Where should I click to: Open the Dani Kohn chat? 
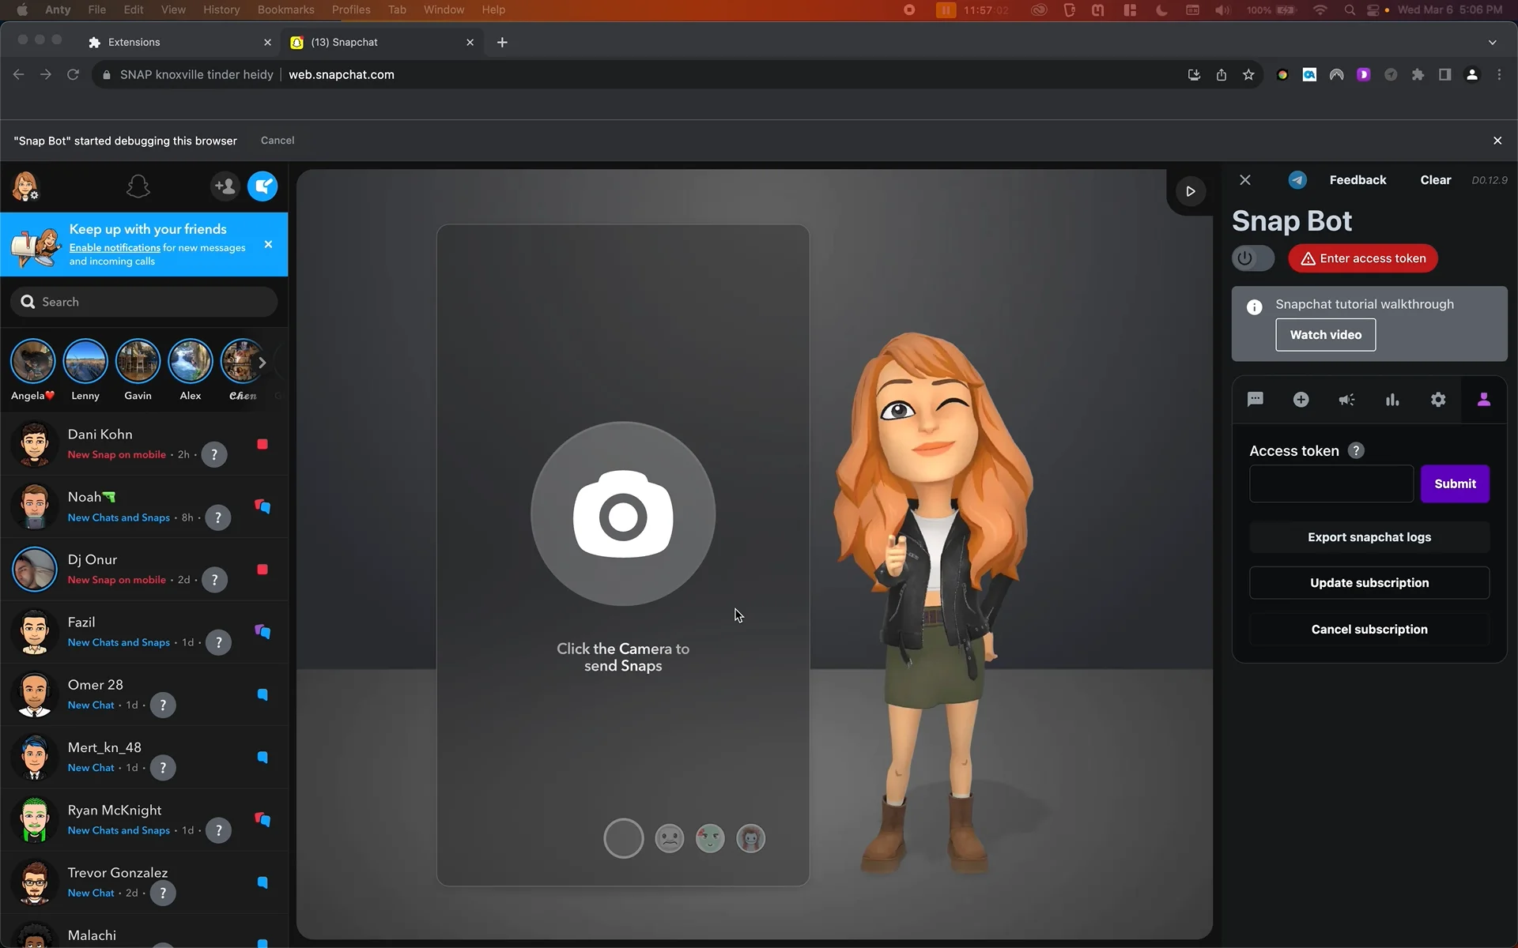(x=144, y=444)
